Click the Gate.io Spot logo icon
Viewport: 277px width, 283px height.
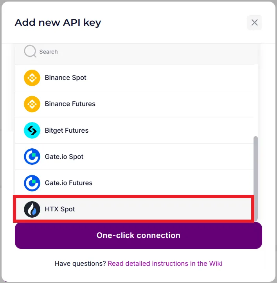[32, 157]
